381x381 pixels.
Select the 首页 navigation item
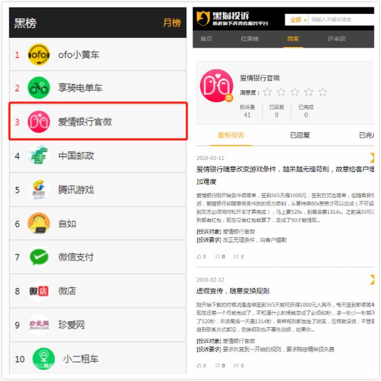pos(206,39)
